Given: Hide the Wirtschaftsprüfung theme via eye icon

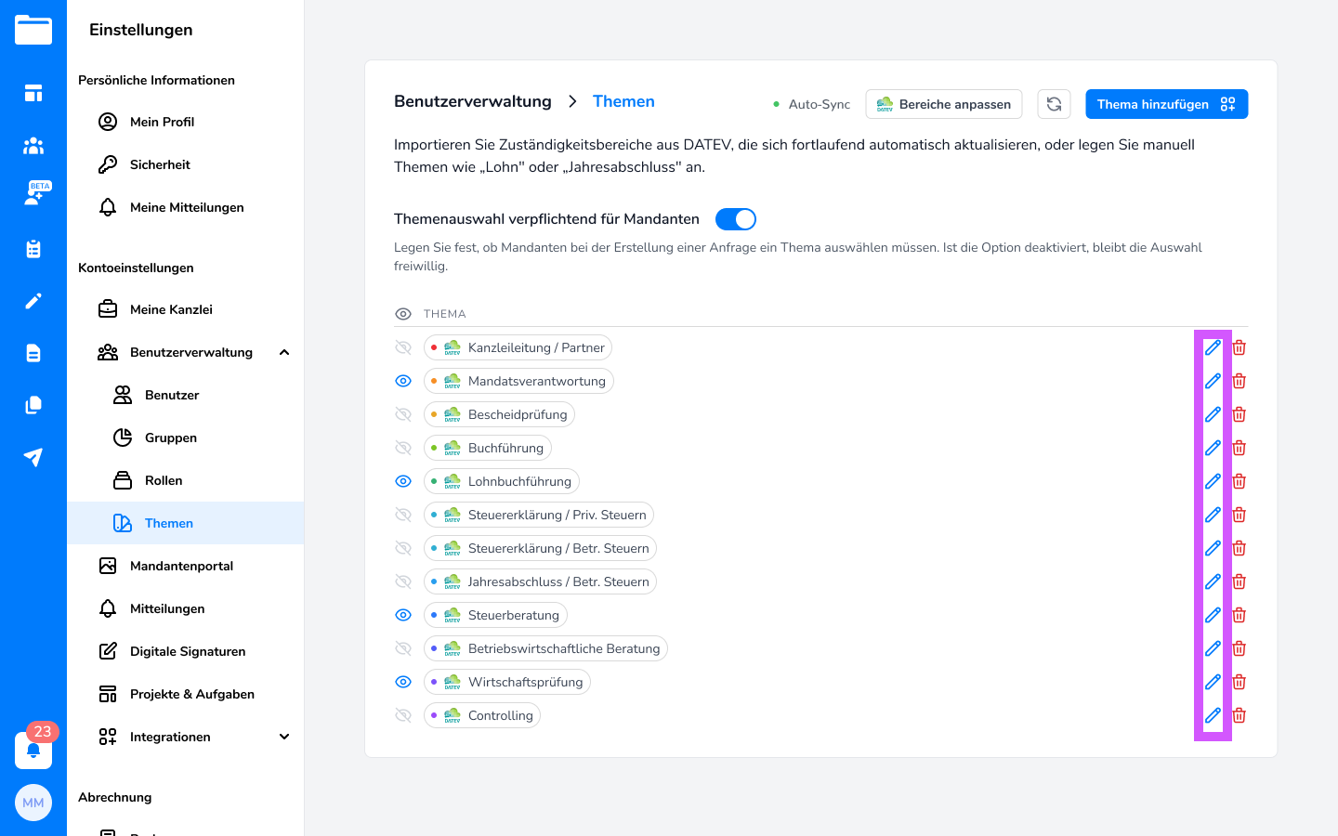Looking at the screenshot, I should [403, 682].
